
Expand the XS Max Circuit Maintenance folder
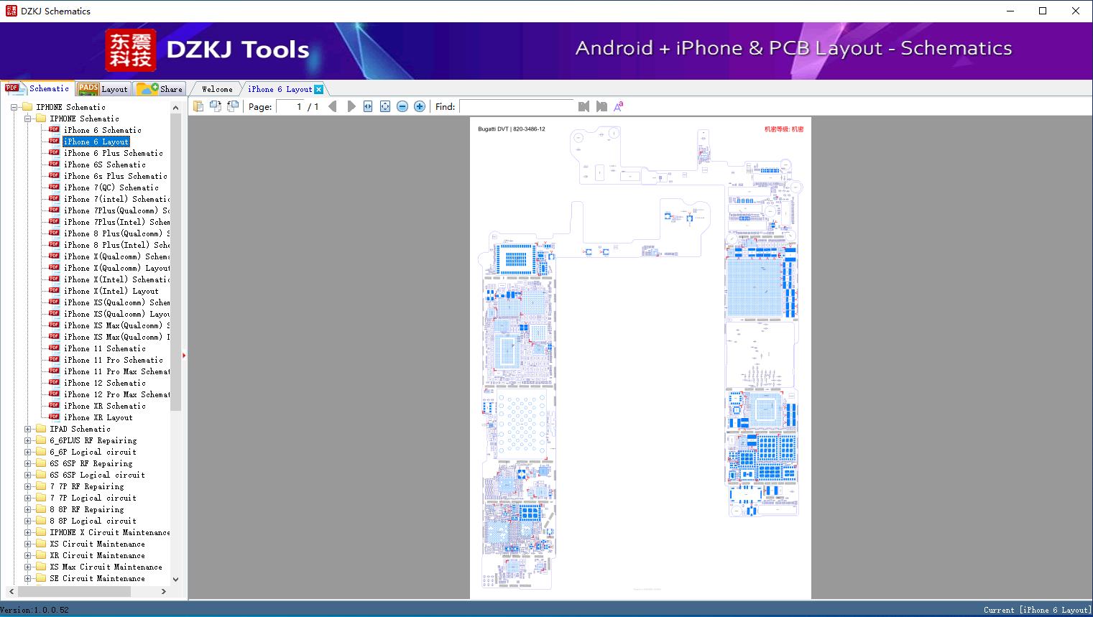[x=28, y=567]
